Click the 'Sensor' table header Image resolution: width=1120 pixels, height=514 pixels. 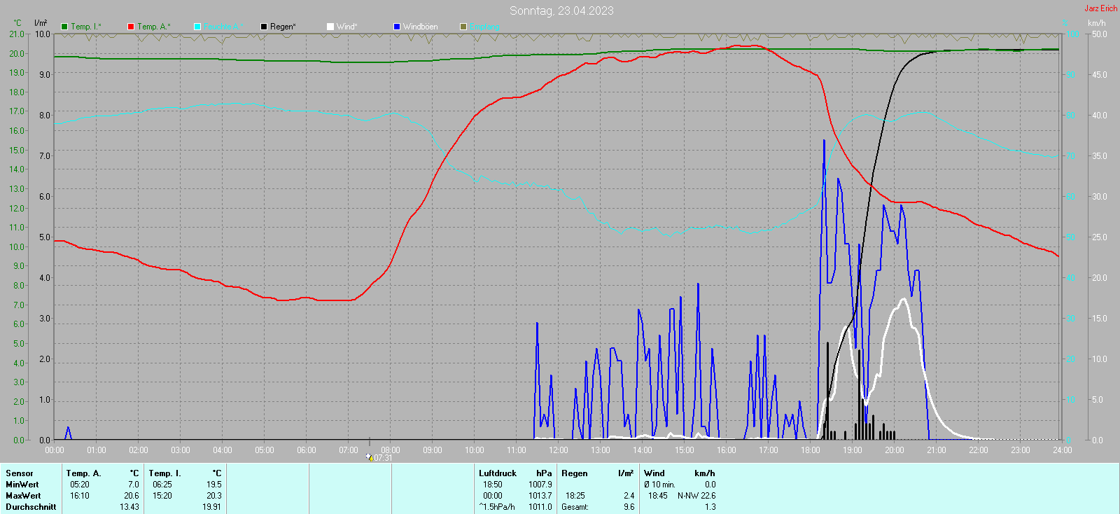pyautogui.click(x=20, y=473)
